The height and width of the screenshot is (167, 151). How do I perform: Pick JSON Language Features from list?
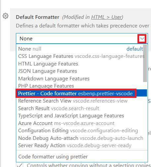tap(81, 71)
